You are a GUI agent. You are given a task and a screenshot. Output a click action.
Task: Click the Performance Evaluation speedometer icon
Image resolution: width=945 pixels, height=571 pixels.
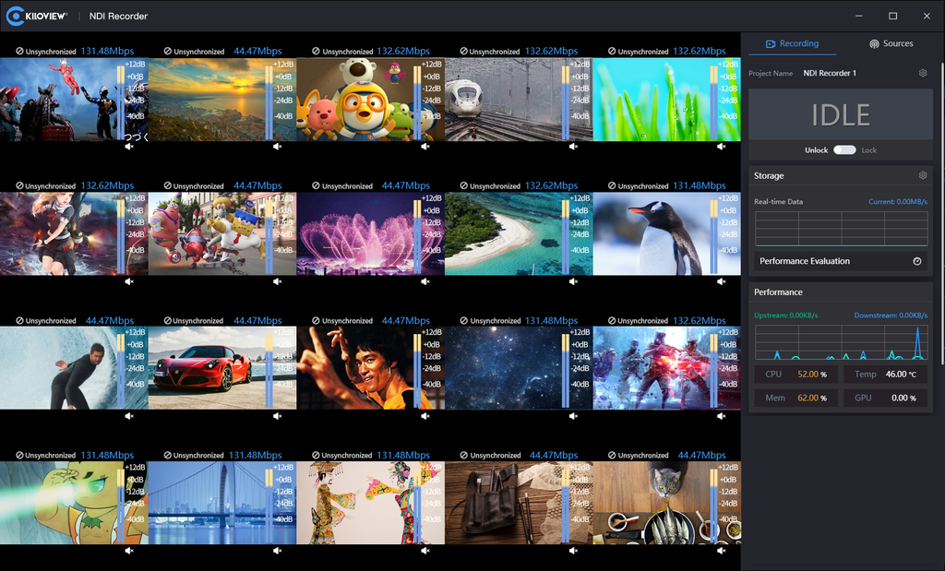coord(916,261)
